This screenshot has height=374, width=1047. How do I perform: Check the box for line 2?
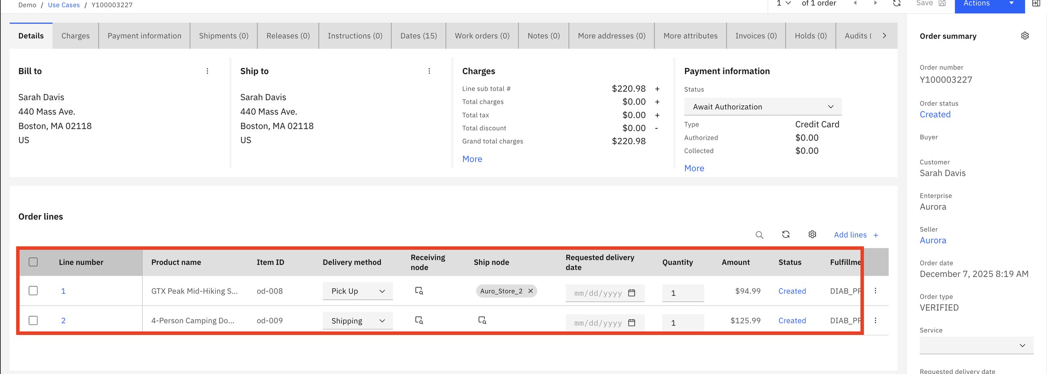tap(33, 321)
